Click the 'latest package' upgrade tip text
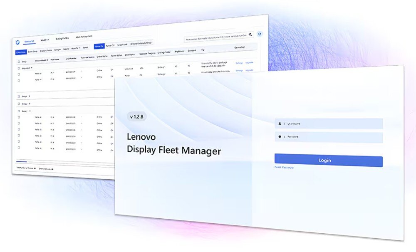Image resolution: width=416 pixels, height=252 pixels. [214, 64]
